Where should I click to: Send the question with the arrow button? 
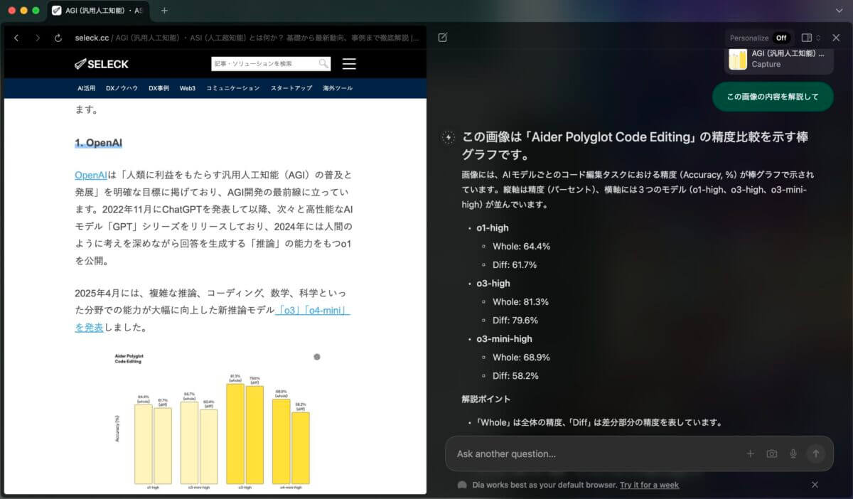click(816, 454)
